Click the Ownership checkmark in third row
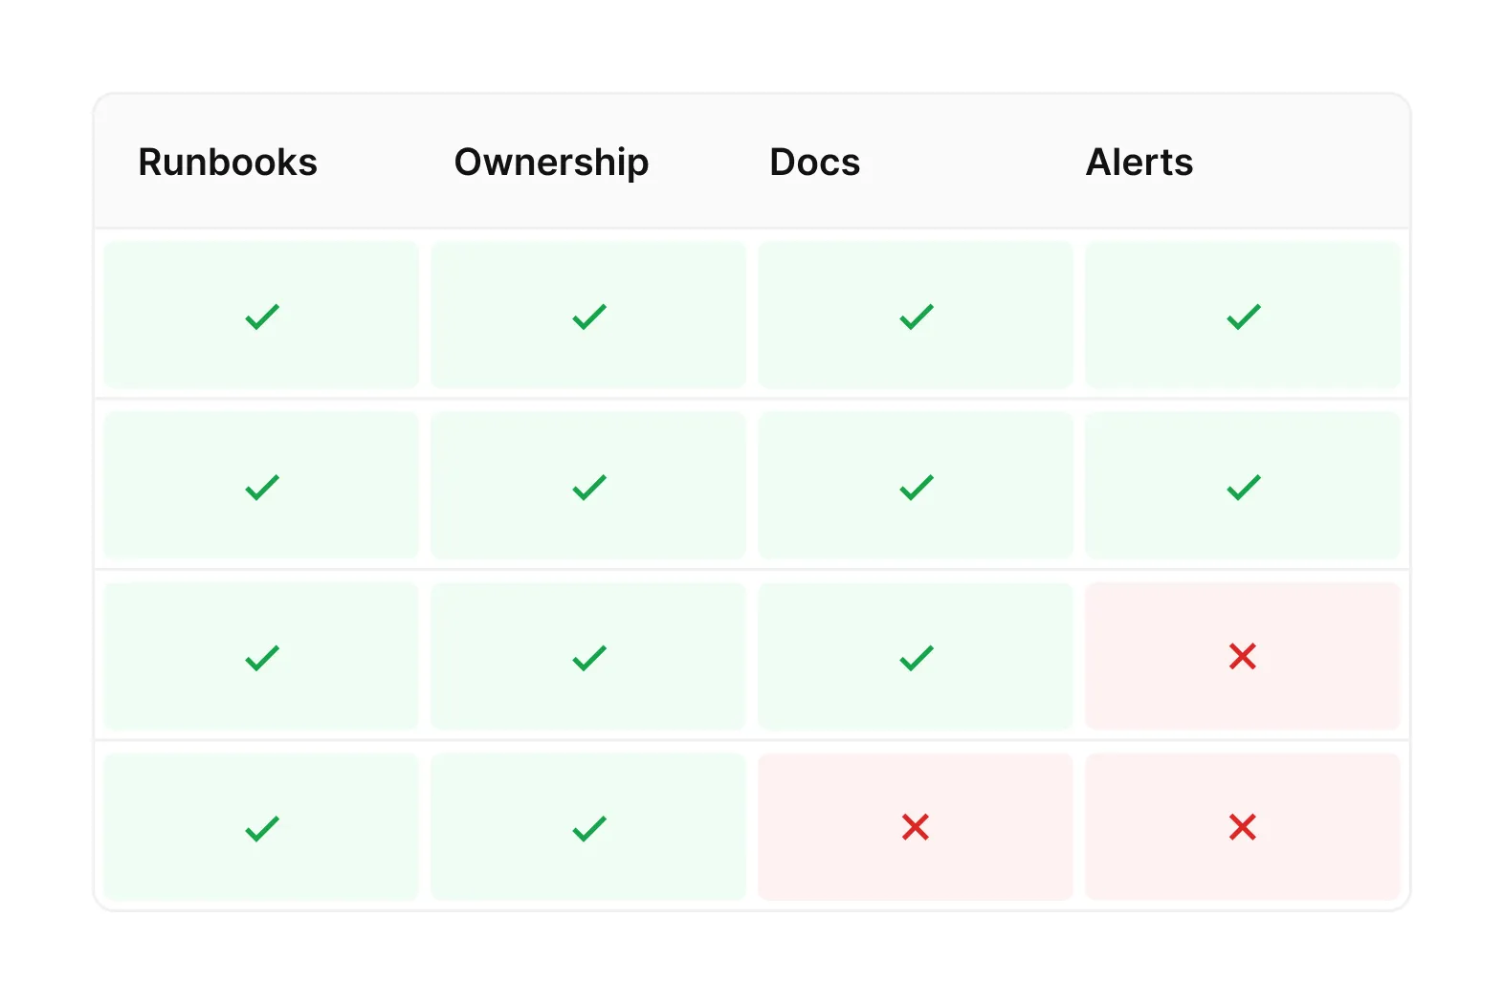The width and height of the screenshot is (1504, 1004). point(589,658)
